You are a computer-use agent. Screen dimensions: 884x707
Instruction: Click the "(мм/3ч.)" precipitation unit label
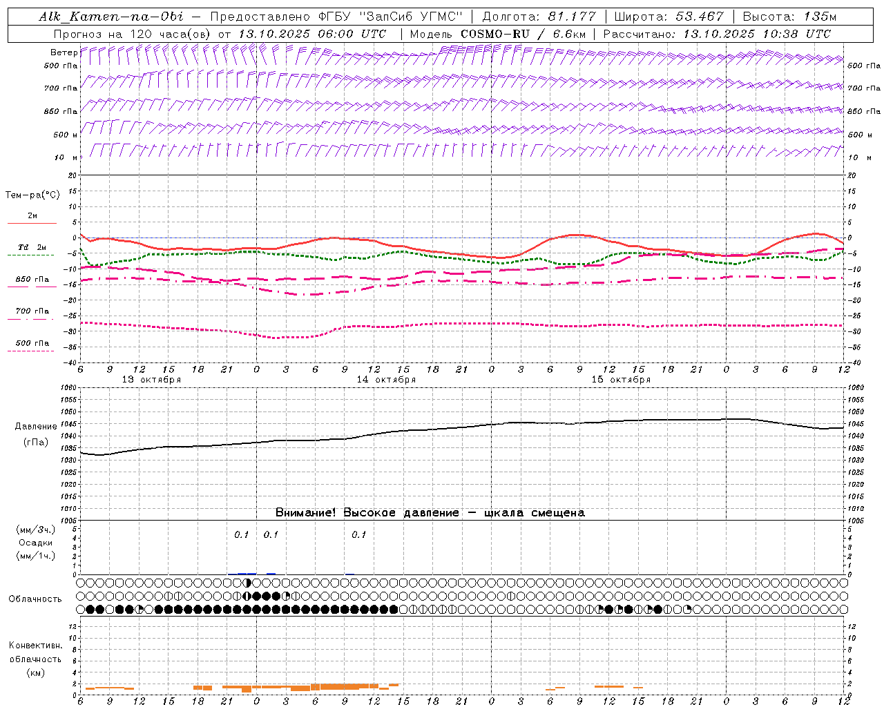(36, 530)
